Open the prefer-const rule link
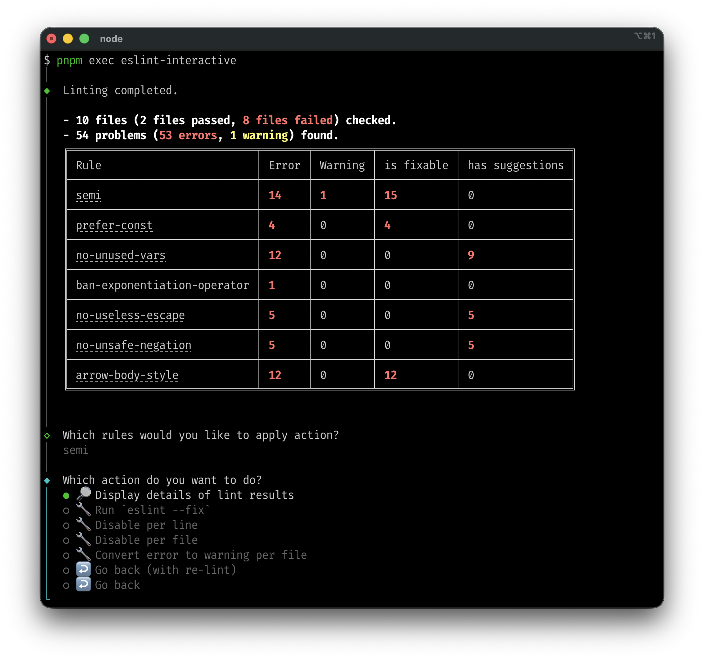 click(x=114, y=225)
